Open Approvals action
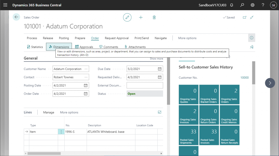Viewport: 279px width, 156px height. click(84, 47)
